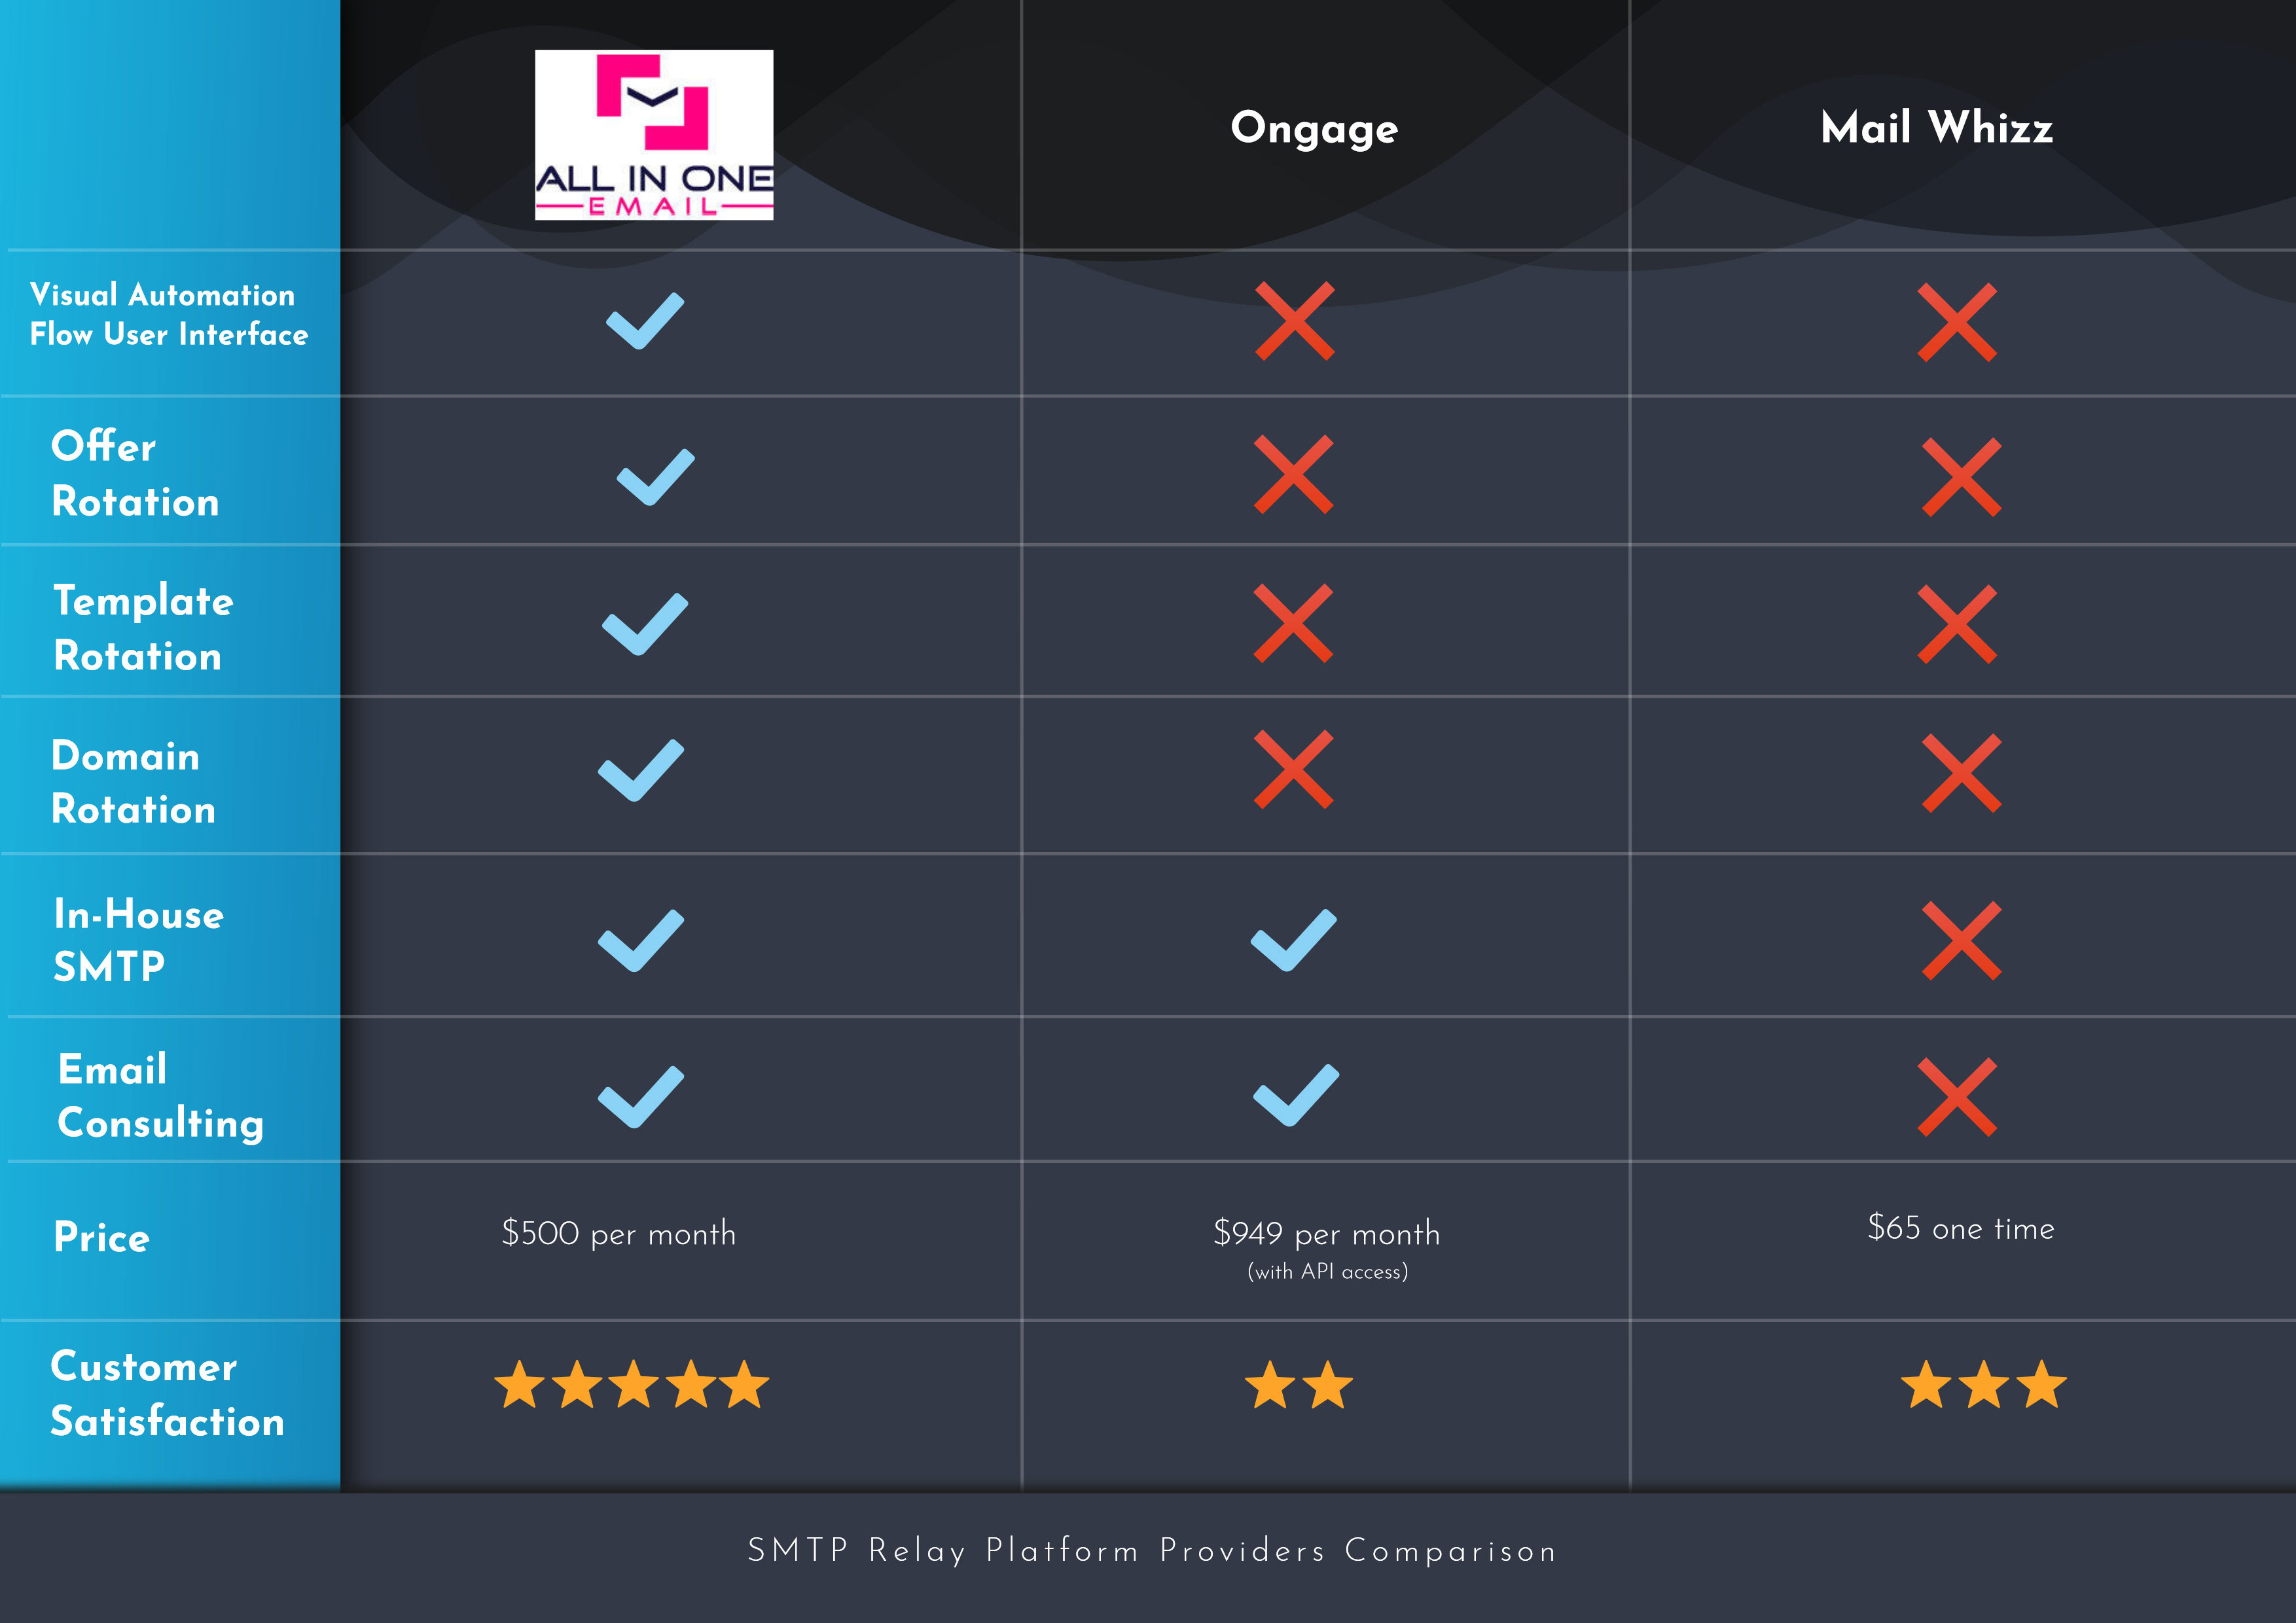Select the Mail Whizz column header
This screenshot has height=1623, width=2296.
click(x=1937, y=127)
